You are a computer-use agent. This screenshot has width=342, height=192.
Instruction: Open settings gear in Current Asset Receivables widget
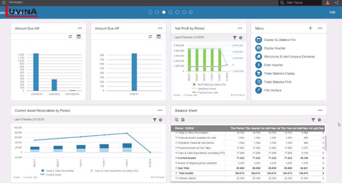tap(160, 120)
